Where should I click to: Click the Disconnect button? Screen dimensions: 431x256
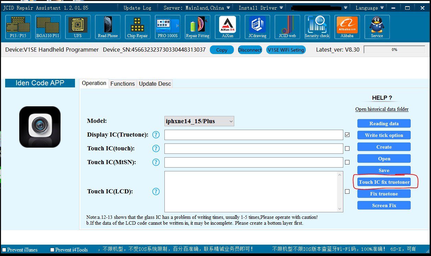coord(250,50)
